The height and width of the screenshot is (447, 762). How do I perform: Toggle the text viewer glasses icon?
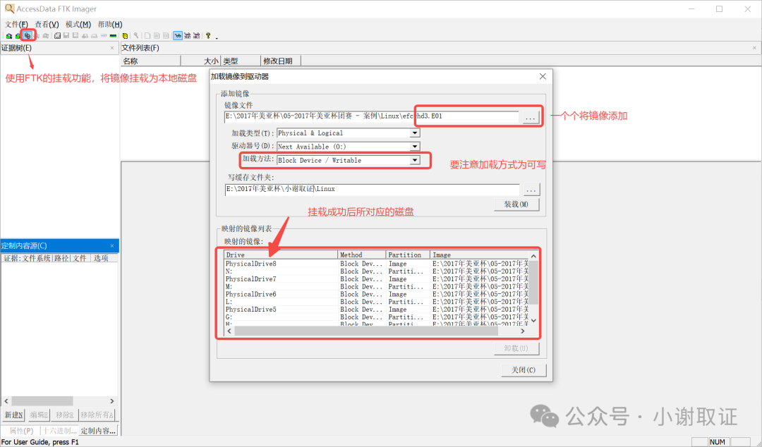pyautogui.click(x=187, y=35)
